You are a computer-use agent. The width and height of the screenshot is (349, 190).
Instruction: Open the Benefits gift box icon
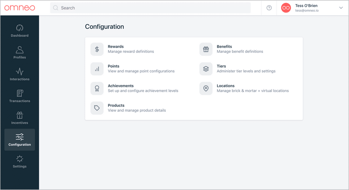[x=206, y=49]
